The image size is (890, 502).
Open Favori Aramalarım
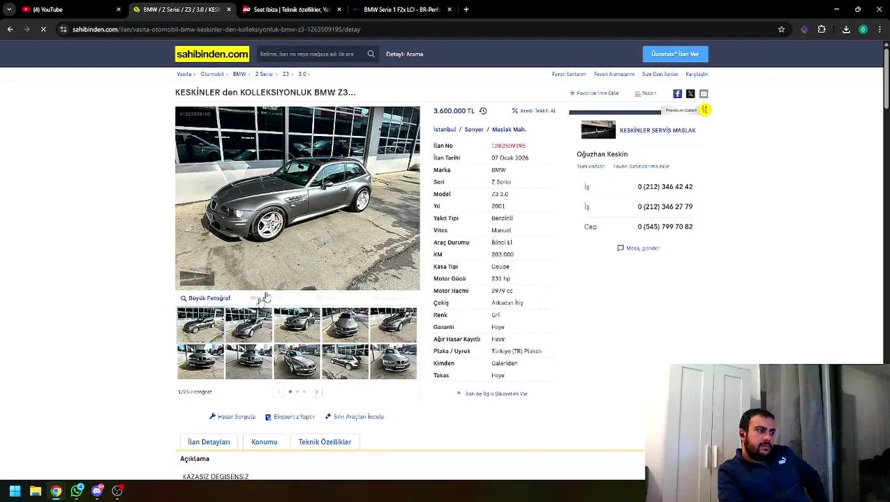click(614, 74)
